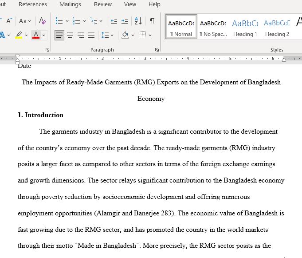Open Line Spacing dropdown arrow

click(112, 35)
